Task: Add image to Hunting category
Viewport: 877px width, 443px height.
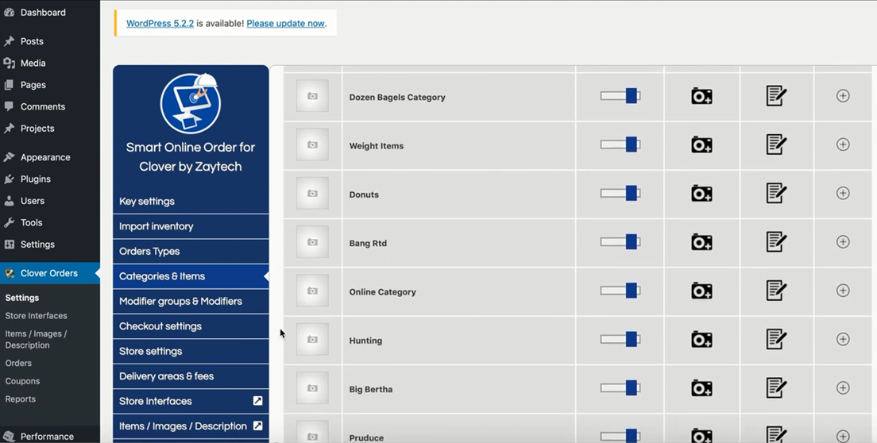Action: point(701,339)
